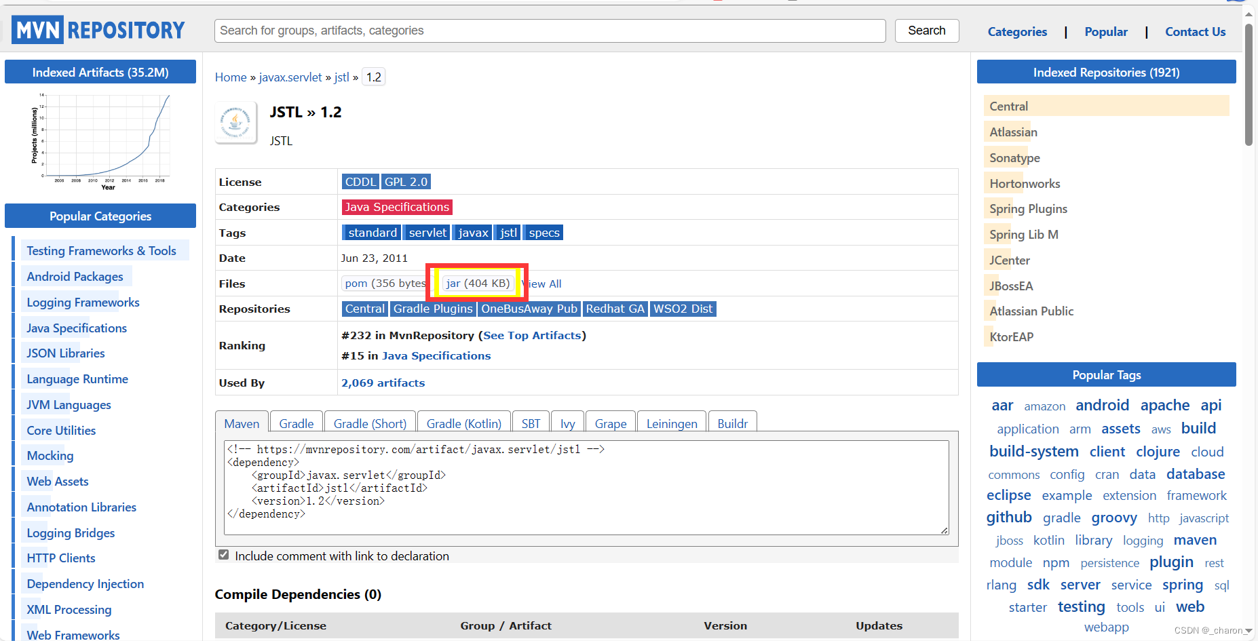The height and width of the screenshot is (641, 1258).
Task: Switch to the Gradle (Kotlin) tab
Action: [463, 423]
